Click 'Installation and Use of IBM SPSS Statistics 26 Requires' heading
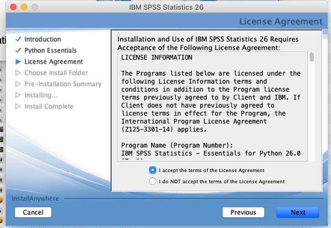 tap(208, 39)
